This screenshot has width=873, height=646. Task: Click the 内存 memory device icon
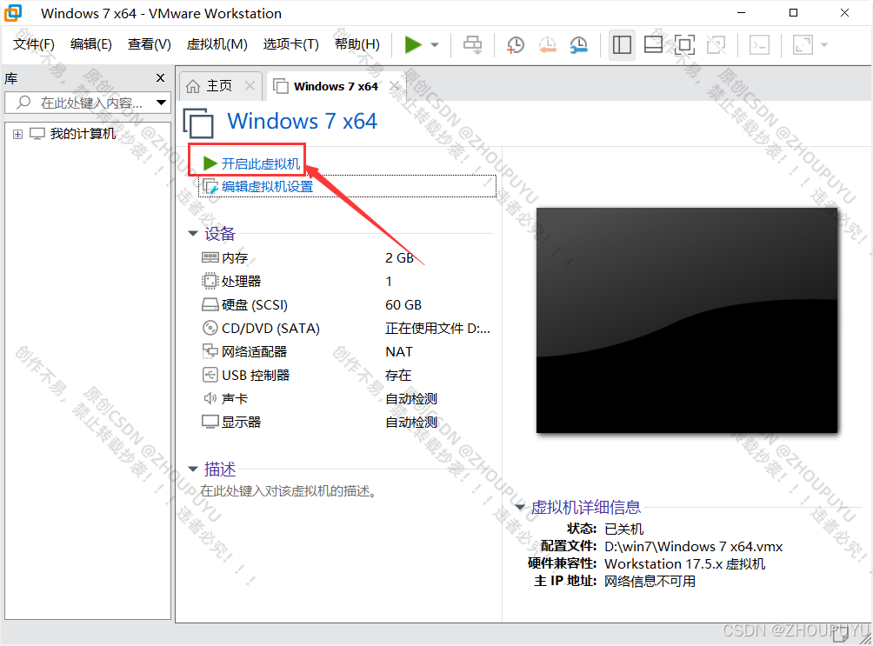coord(210,257)
